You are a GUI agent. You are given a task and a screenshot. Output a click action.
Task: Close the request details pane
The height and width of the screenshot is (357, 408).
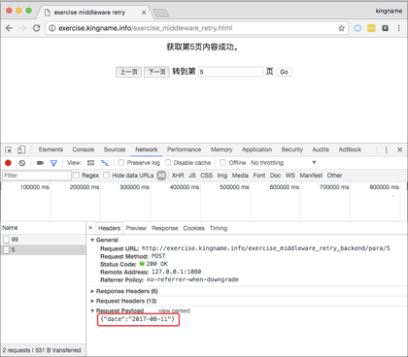pos(90,228)
